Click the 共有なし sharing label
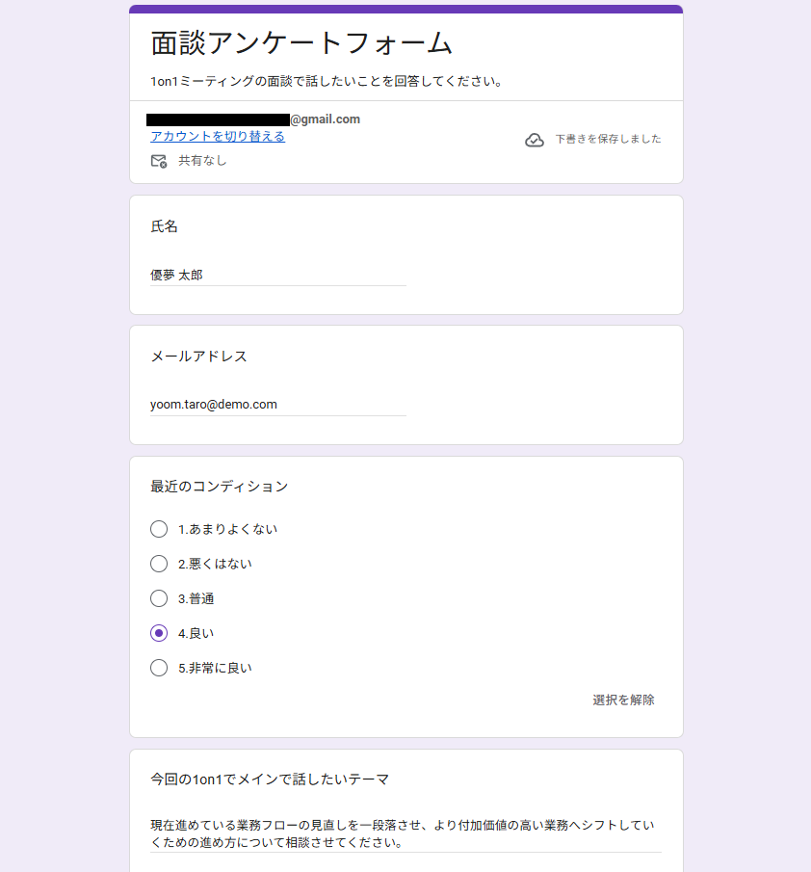This screenshot has height=872, width=811. 202,161
